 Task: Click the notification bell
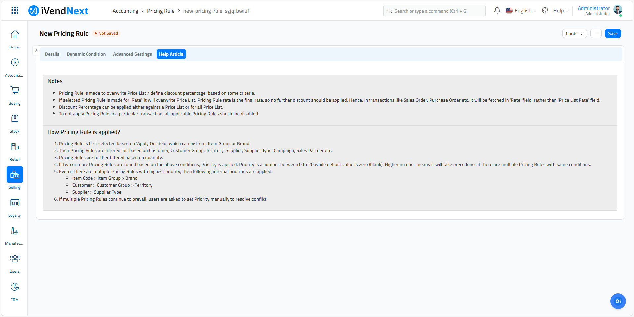[497, 10]
